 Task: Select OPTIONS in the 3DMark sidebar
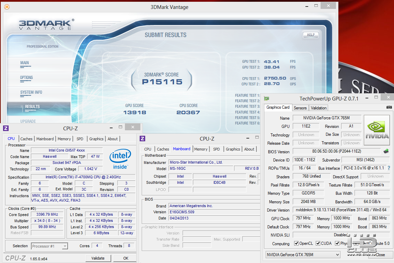[26, 77]
